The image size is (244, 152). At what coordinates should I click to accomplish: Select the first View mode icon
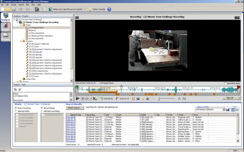tap(233, 109)
